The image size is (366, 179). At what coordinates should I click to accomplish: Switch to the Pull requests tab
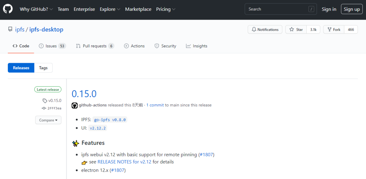coord(95,46)
